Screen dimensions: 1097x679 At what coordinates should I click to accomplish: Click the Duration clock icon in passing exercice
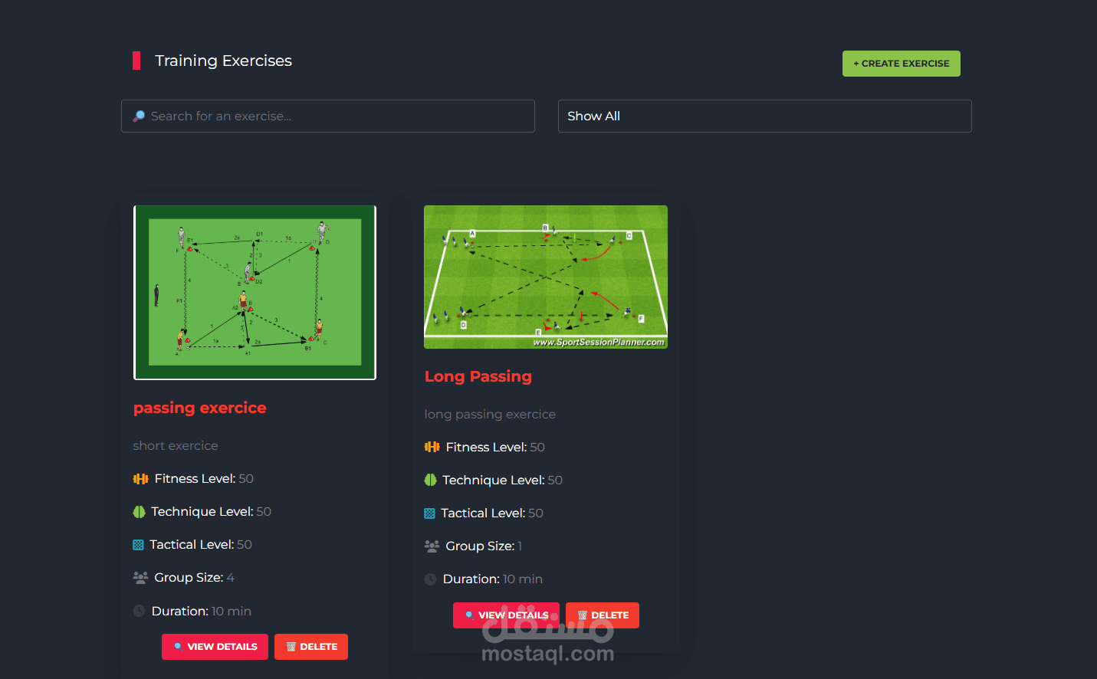click(140, 611)
